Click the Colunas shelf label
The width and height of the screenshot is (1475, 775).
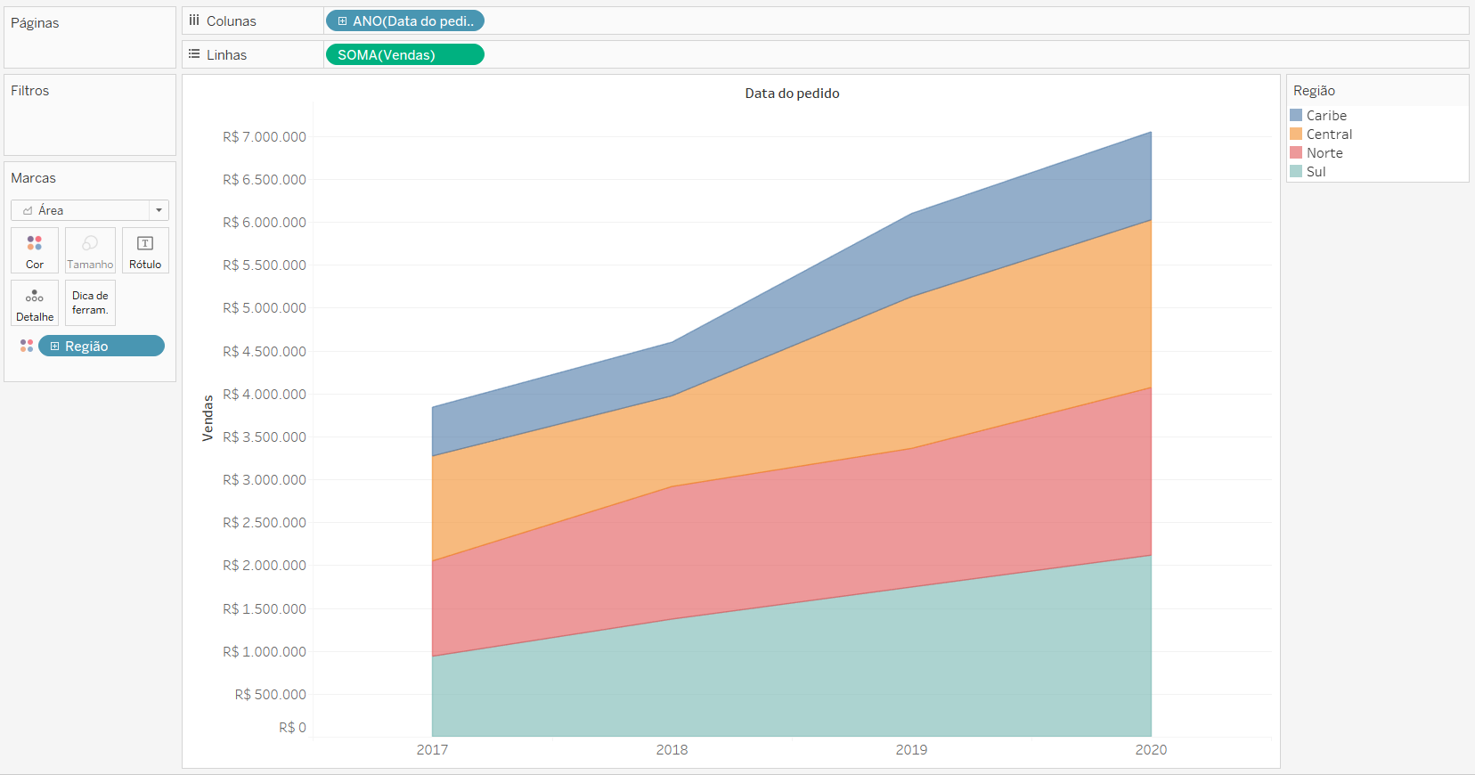(232, 21)
